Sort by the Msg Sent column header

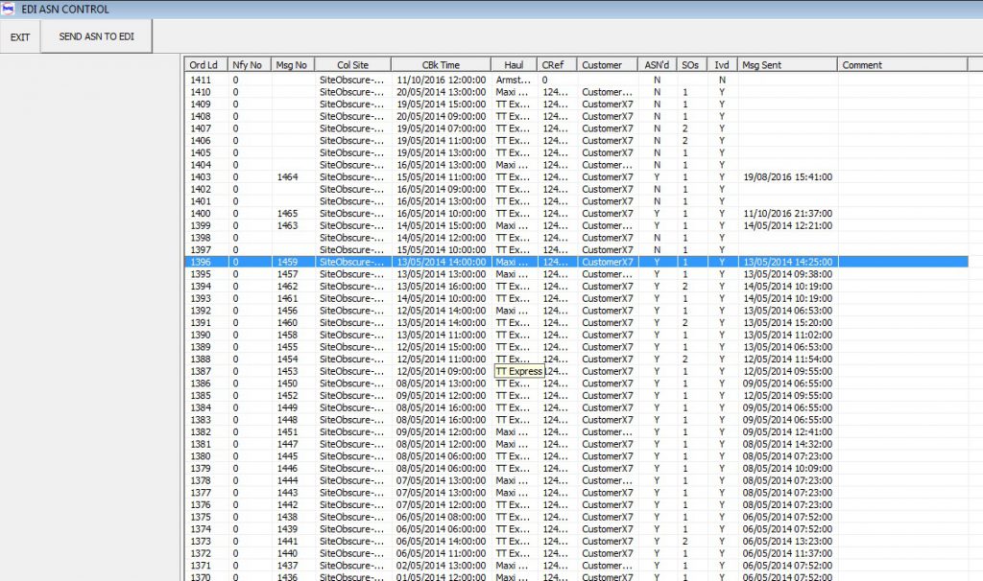pyautogui.click(x=762, y=65)
